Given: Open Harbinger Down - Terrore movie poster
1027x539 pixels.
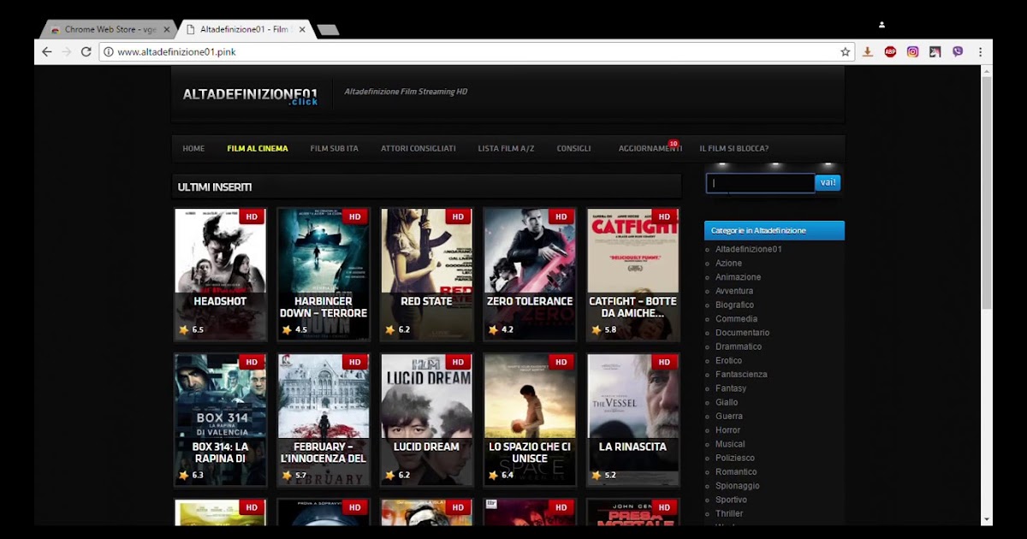Looking at the screenshot, I should point(324,275).
